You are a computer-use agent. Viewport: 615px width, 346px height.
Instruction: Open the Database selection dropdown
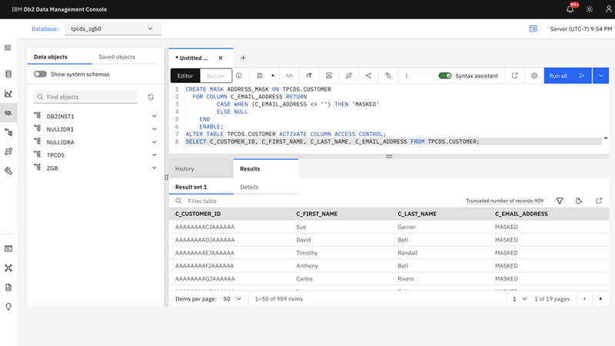(112, 29)
